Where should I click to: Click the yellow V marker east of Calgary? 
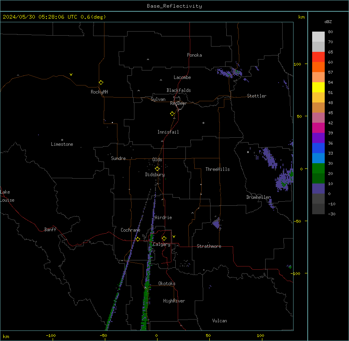click(x=174, y=237)
